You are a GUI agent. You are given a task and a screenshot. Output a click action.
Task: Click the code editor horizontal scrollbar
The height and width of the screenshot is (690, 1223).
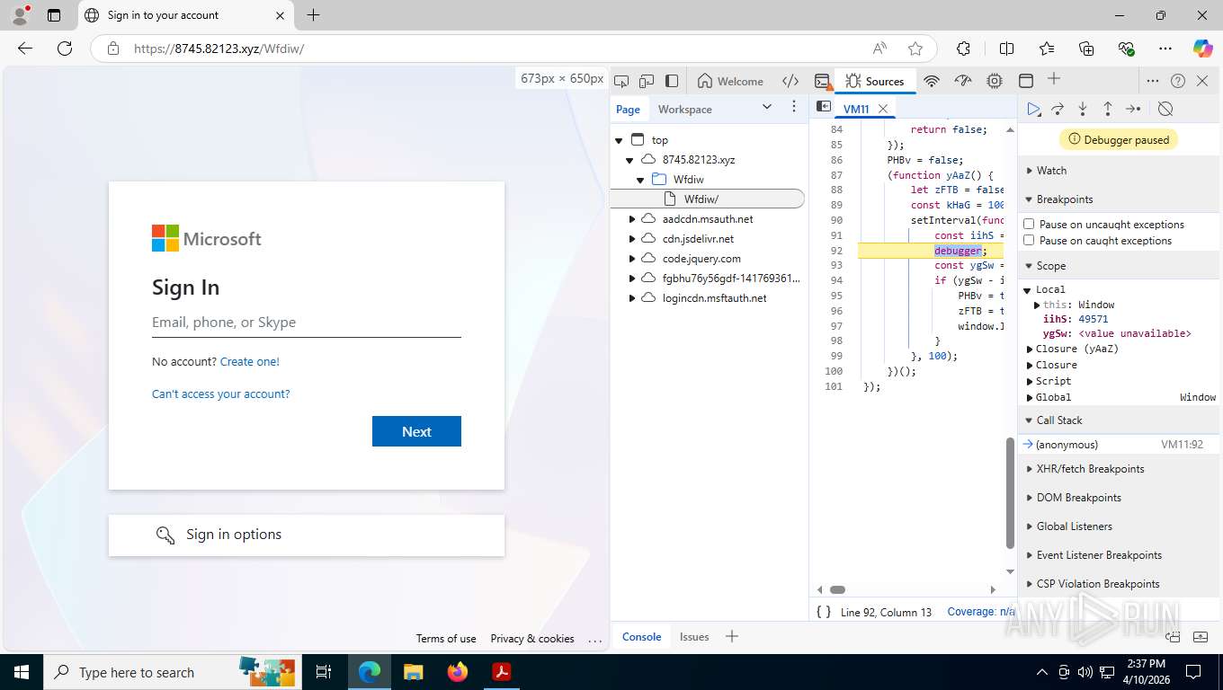click(x=837, y=589)
